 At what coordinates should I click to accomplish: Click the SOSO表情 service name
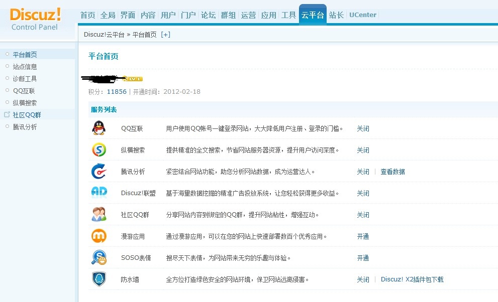click(136, 258)
